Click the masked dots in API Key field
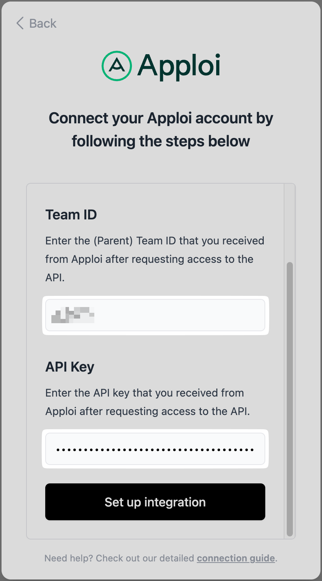Screen dimensions: 322x581 pos(155,449)
